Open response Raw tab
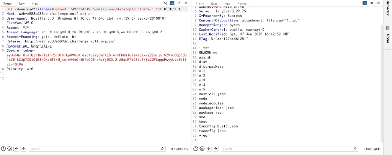Screen dimensions: 392x155 (214, 3)
